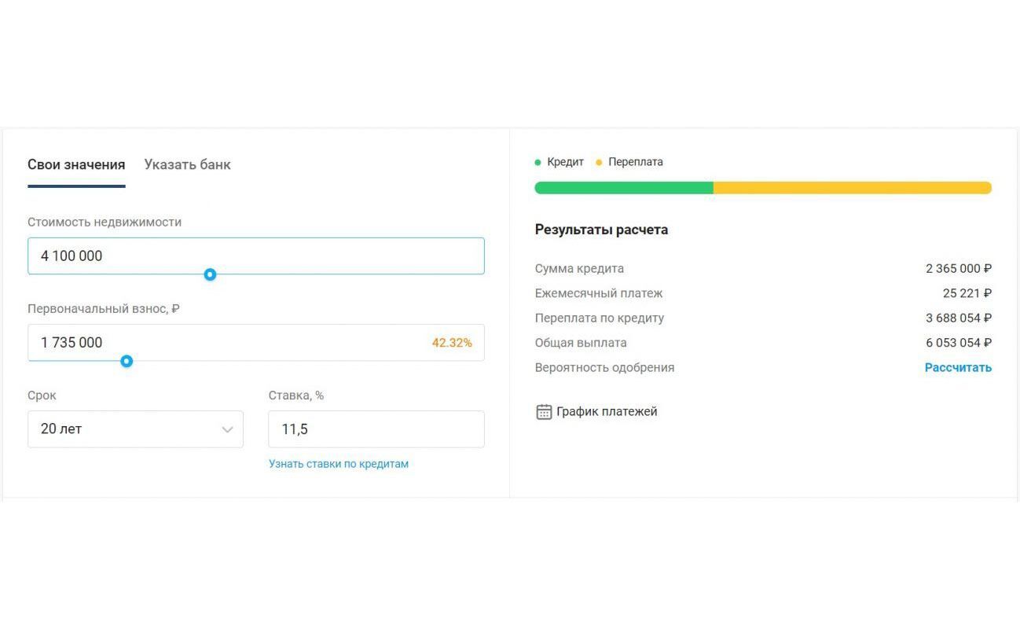
Task: Click Рассчитать approval probability link
Action: click(x=958, y=368)
